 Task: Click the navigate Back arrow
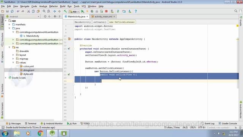[55, 11]
